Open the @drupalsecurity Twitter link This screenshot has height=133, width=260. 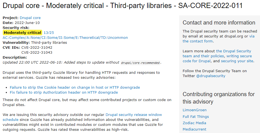[x=211, y=76]
